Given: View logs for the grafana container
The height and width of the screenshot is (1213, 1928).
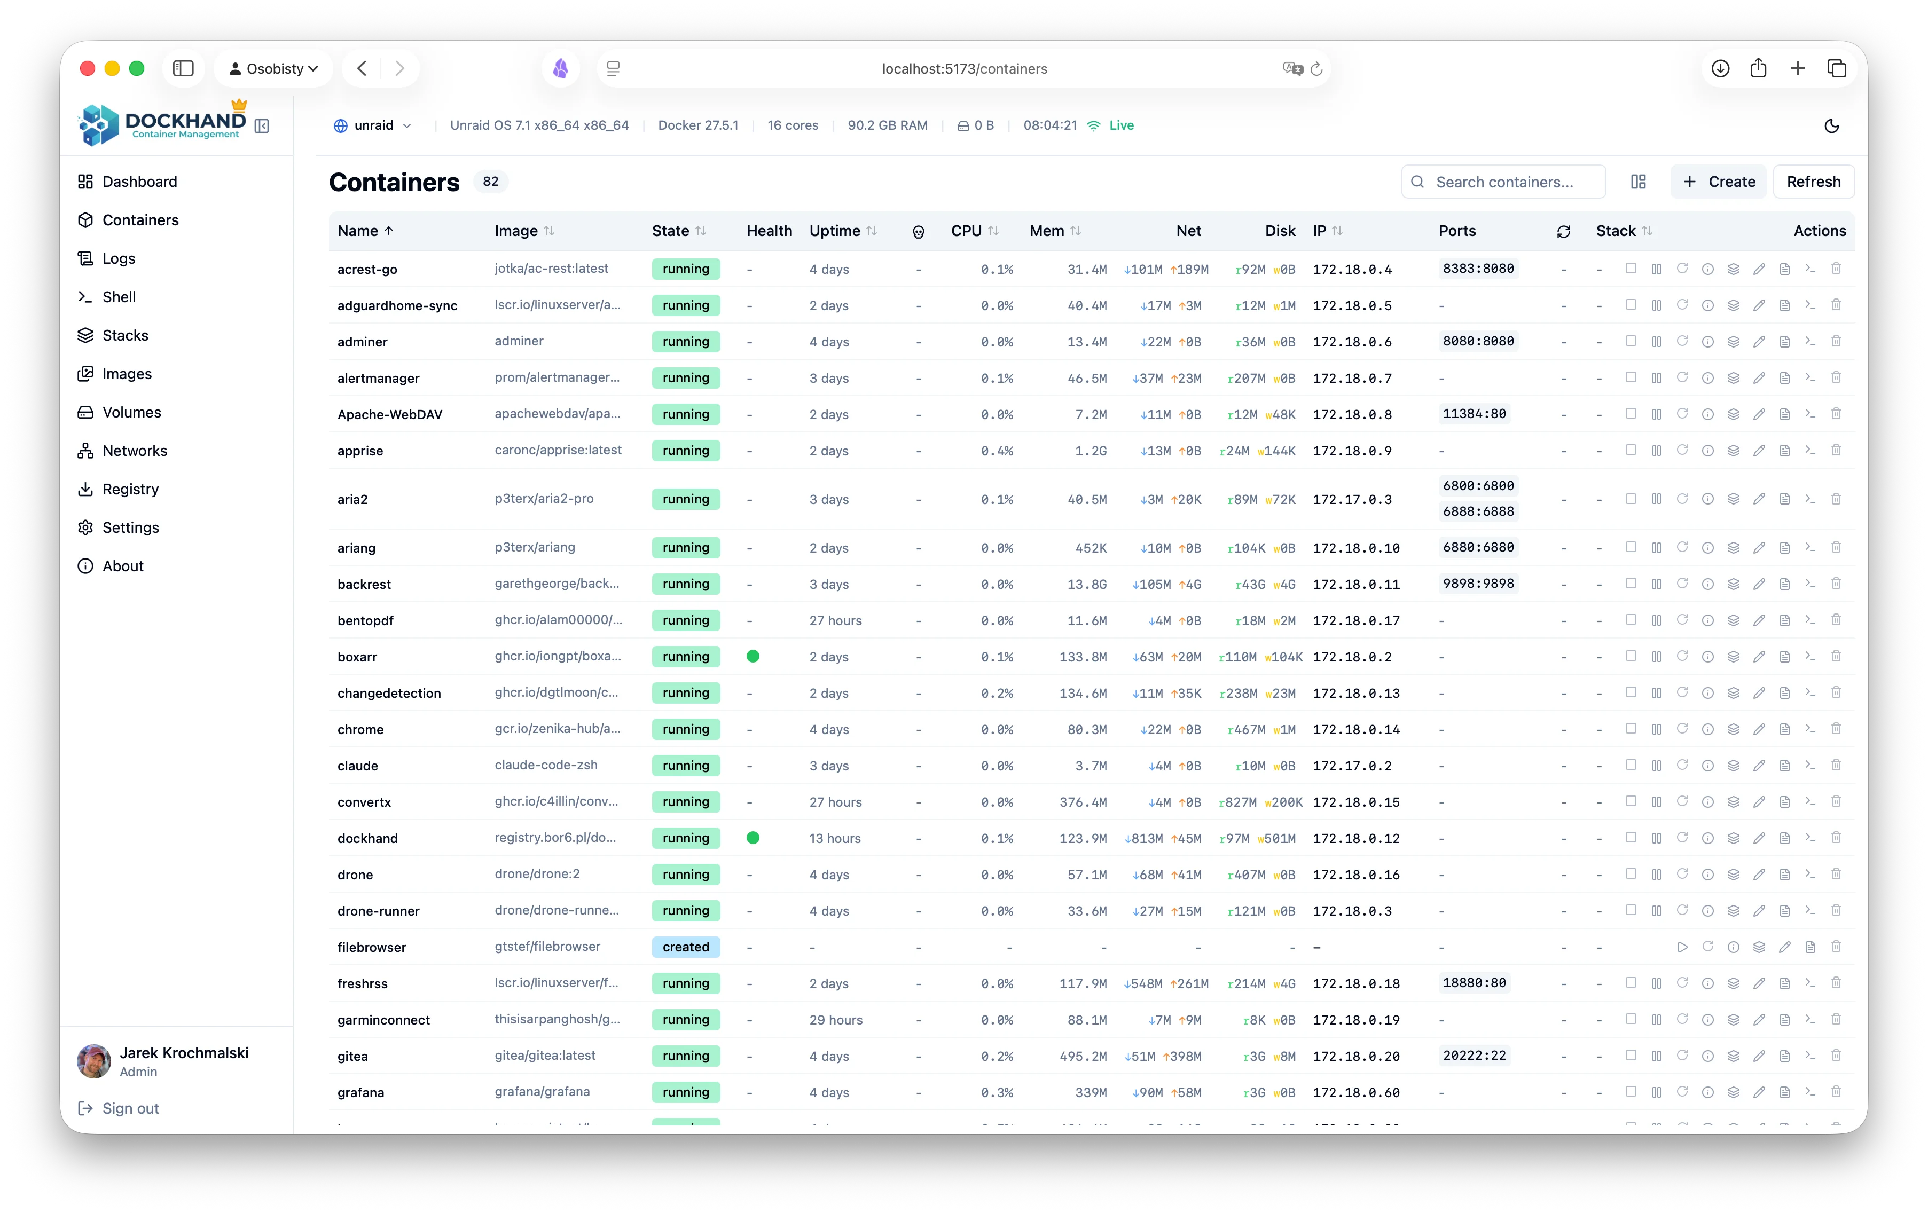Looking at the screenshot, I should (1785, 1092).
